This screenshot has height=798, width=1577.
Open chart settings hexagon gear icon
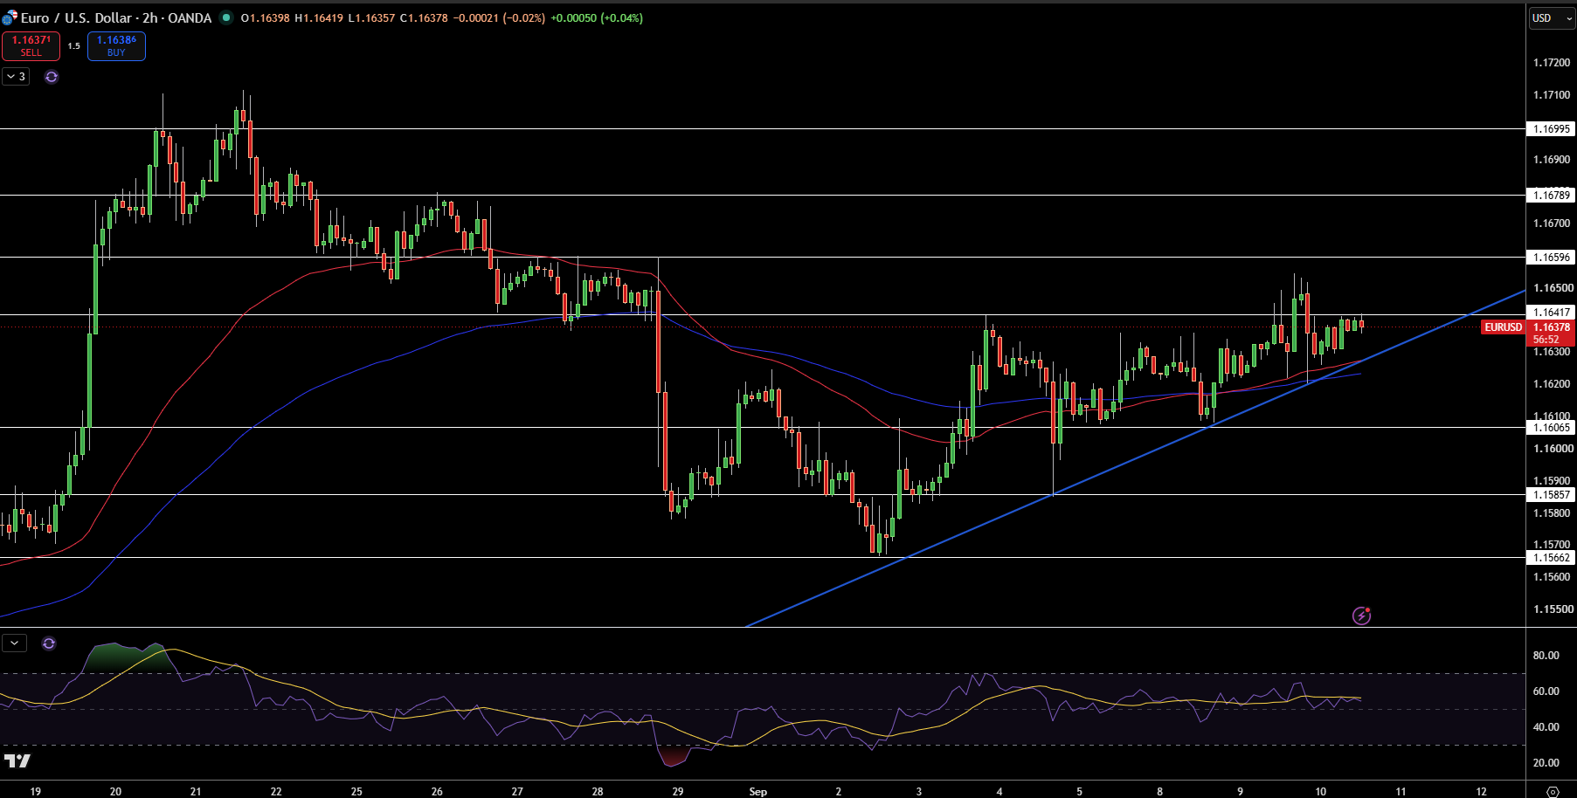pos(1553,792)
